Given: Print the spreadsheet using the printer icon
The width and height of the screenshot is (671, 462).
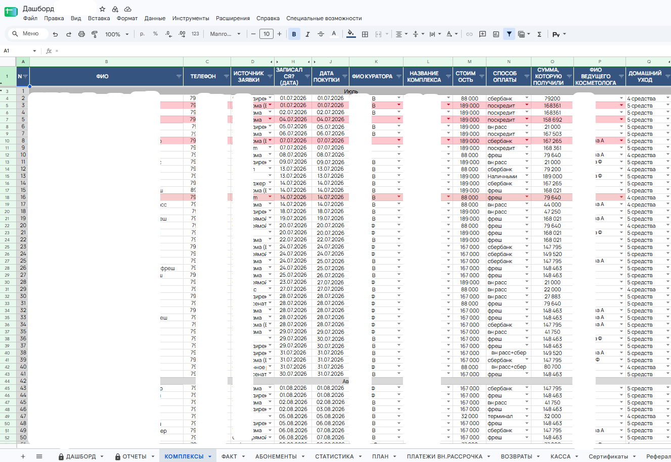Looking at the screenshot, I should tap(81, 34).
